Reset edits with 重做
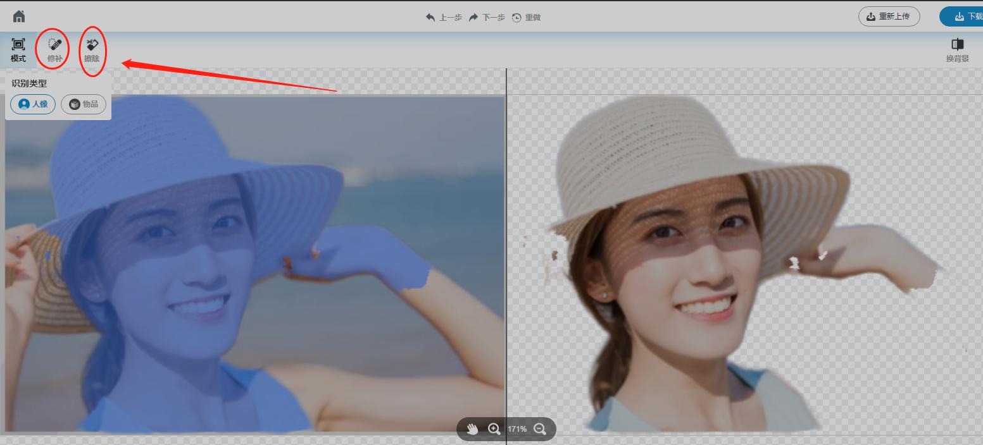 click(x=526, y=18)
